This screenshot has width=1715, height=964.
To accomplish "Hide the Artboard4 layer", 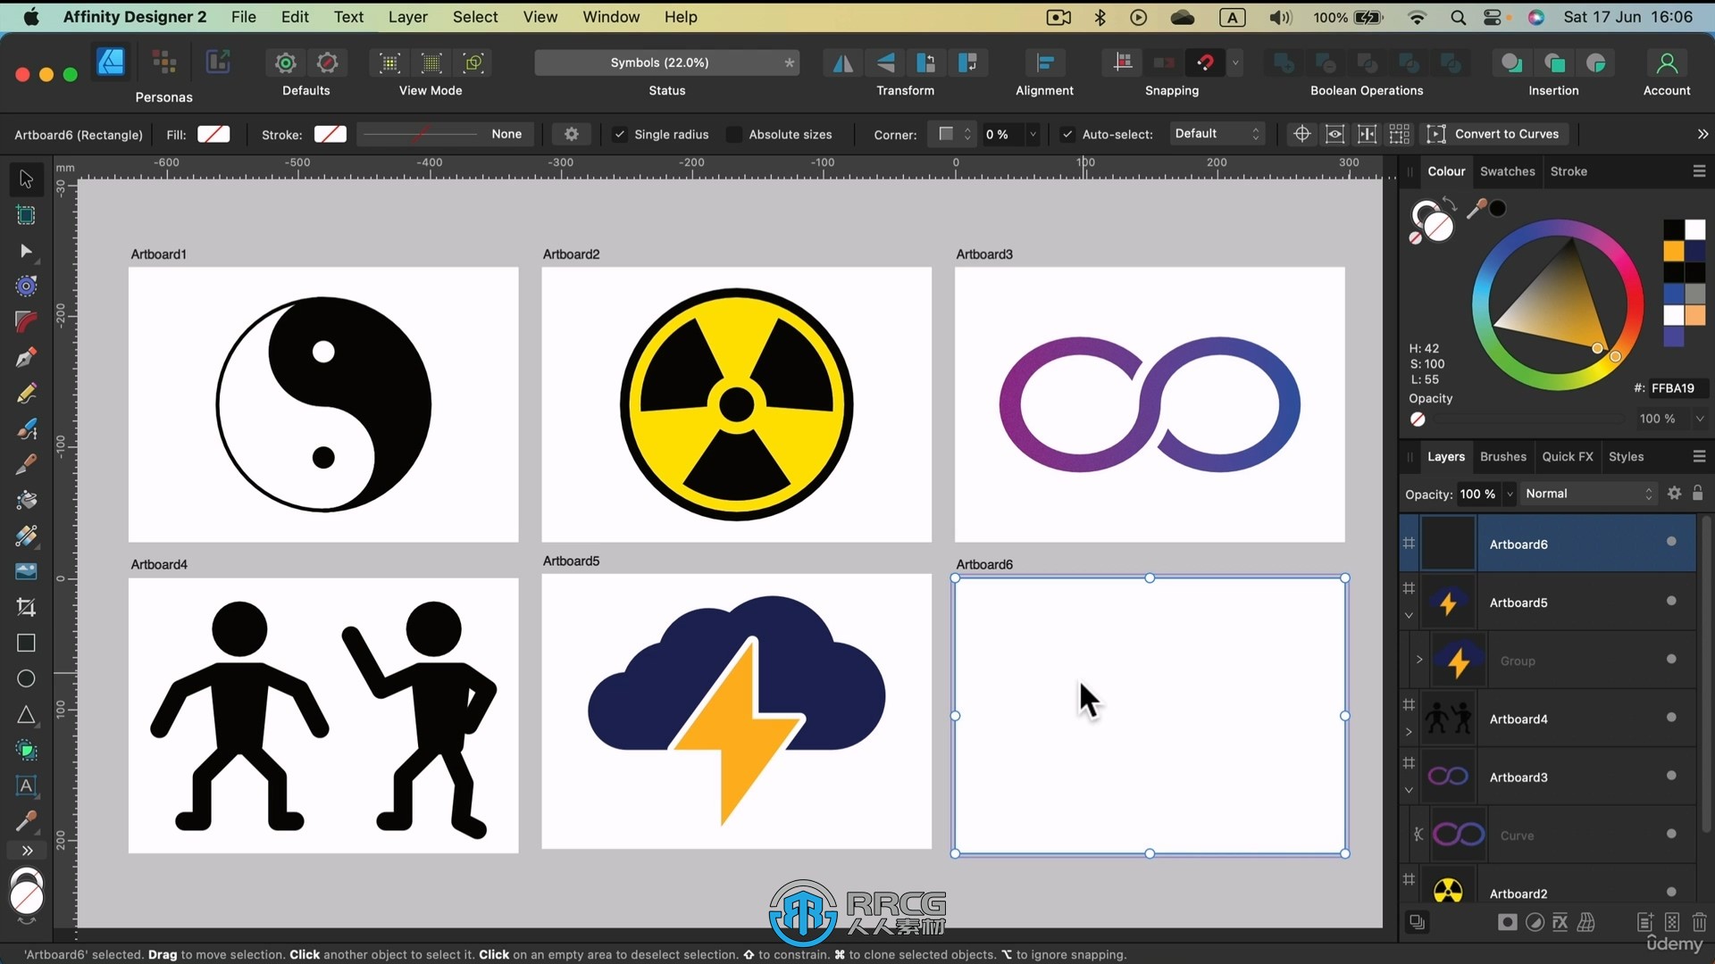I will 1671,718.
